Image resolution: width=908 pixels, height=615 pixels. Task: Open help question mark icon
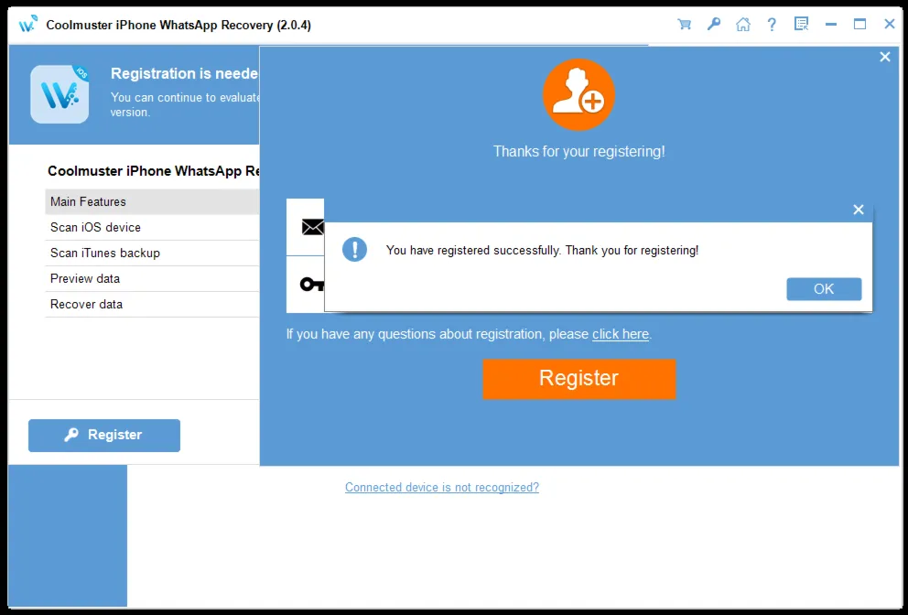772,25
